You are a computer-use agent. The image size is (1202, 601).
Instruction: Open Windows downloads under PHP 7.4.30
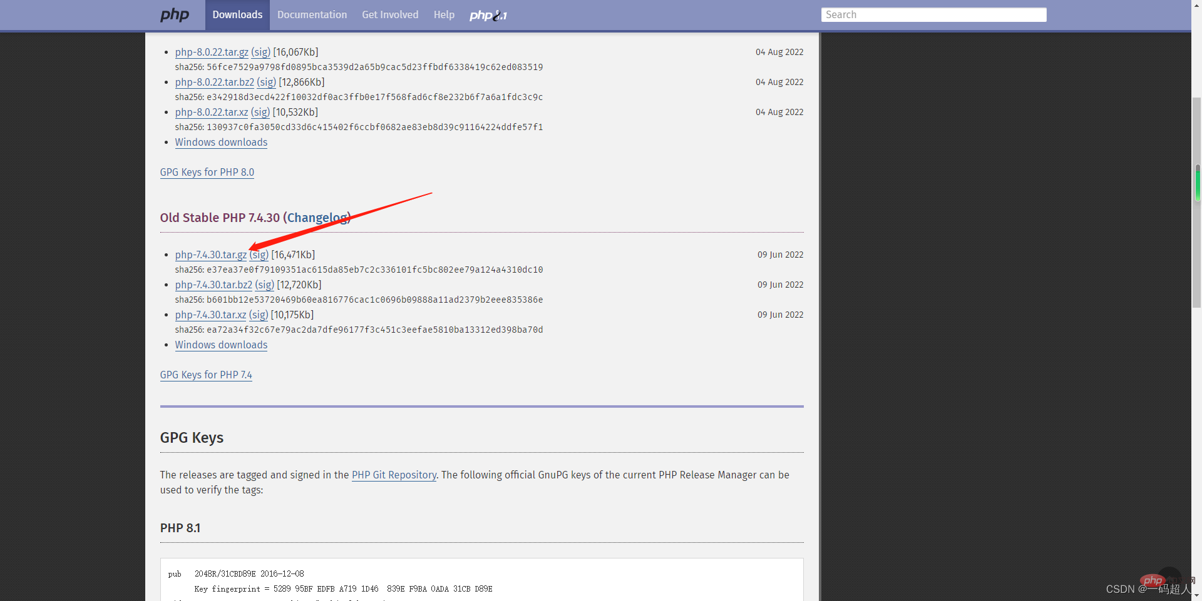click(221, 345)
